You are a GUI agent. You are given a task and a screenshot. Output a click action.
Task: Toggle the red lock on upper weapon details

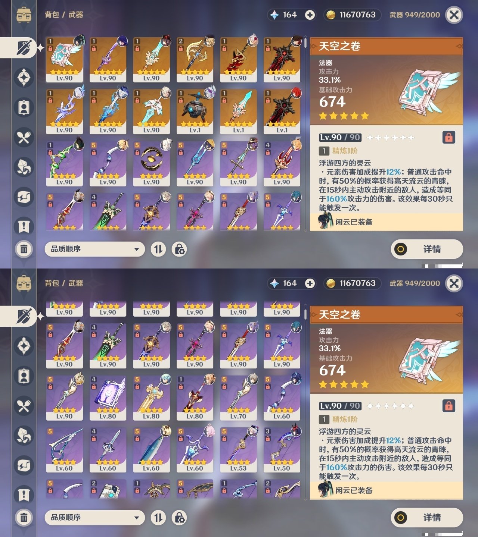(x=448, y=137)
